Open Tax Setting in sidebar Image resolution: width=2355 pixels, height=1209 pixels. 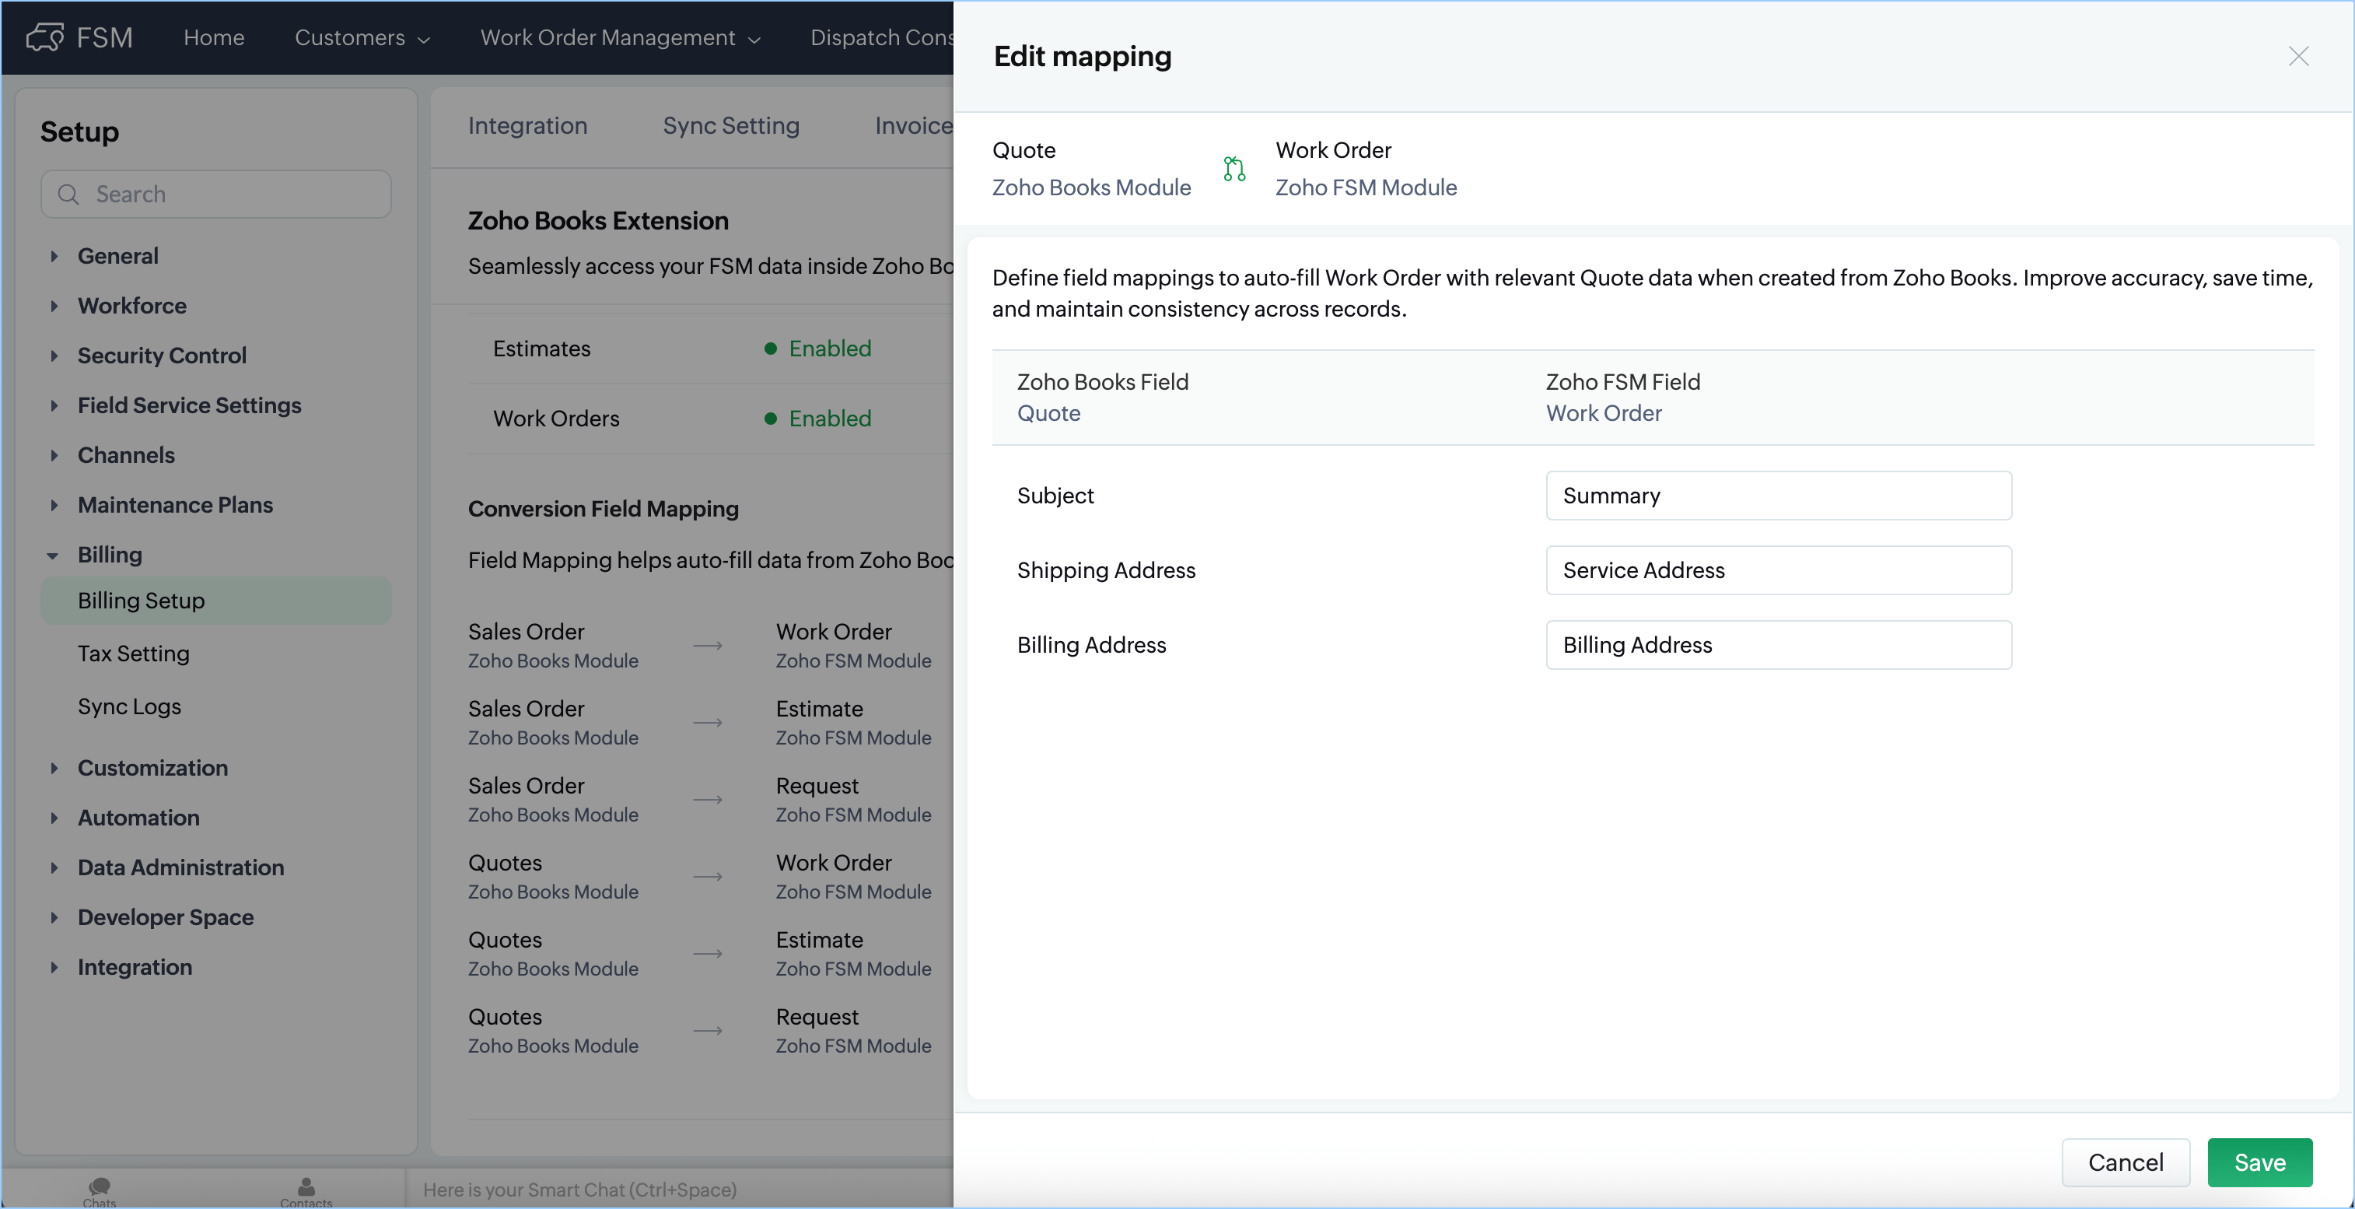point(134,654)
